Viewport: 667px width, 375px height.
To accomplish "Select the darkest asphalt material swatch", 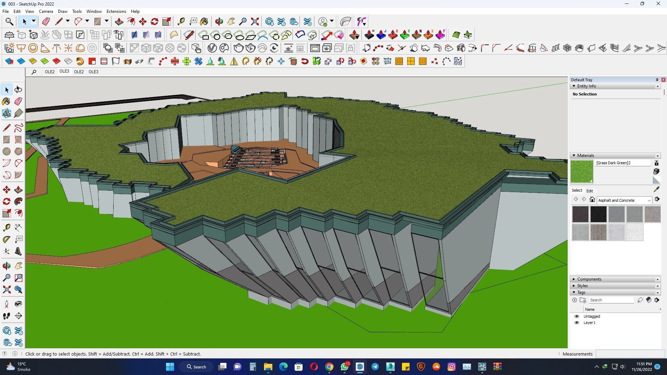I will 598,214.
